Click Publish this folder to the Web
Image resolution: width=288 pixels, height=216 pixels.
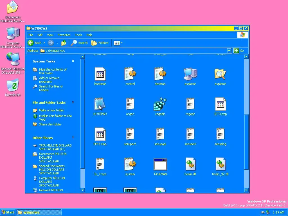coord(55,118)
